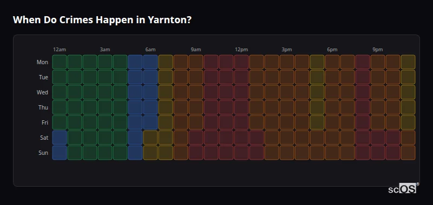This screenshot has height=205, width=433.
Task: Click the '3pm' column label
Action: click(x=287, y=50)
